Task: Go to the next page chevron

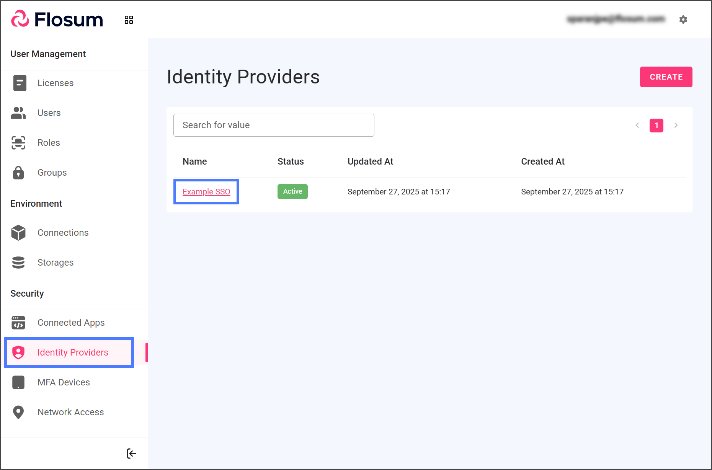Action: click(x=676, y=125)
